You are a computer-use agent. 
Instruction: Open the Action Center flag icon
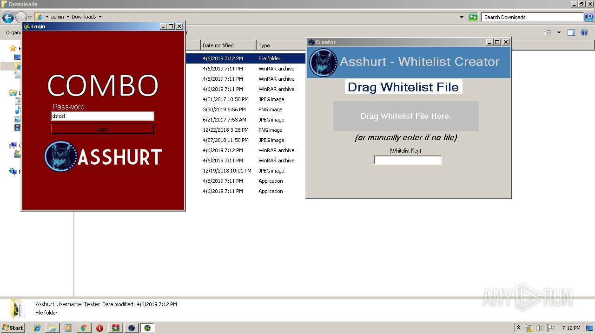(x=551, y=328)
